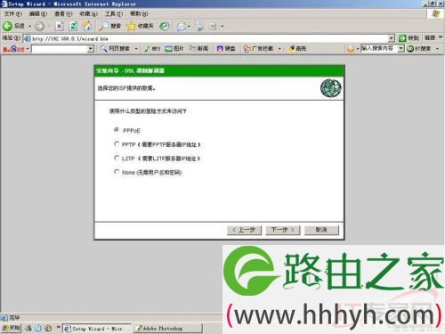Click the orange smiley toolbar icon
Image resolution: width=445 pixels, height=334 pixels.
click(x=351, y=48)
